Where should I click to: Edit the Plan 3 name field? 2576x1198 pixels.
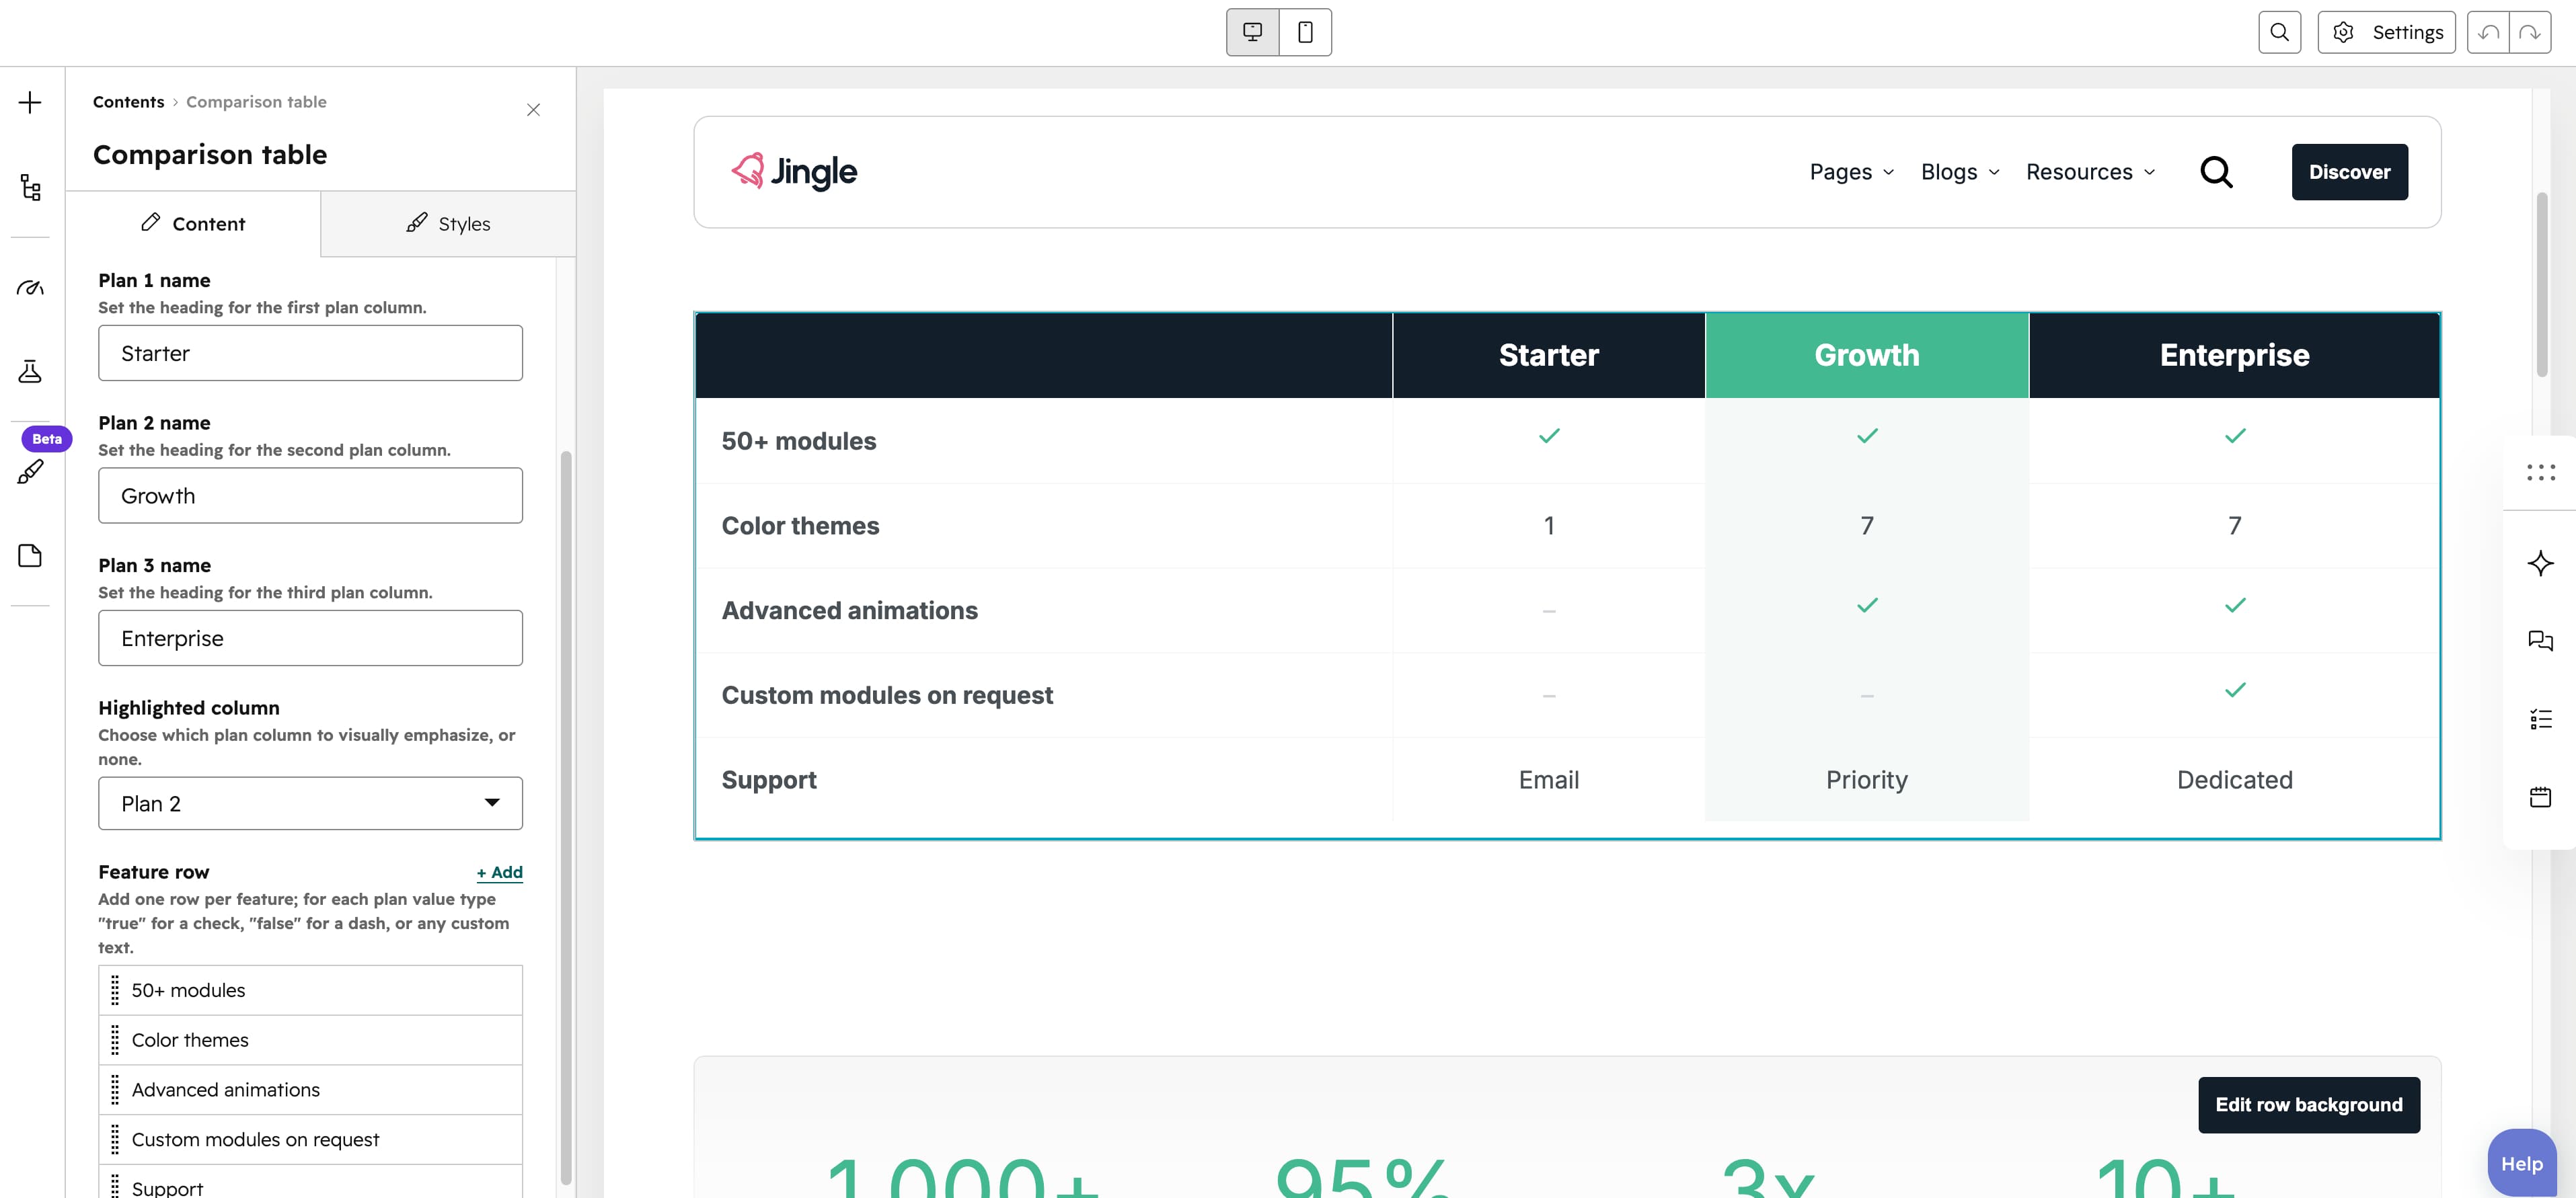[310, 639]
